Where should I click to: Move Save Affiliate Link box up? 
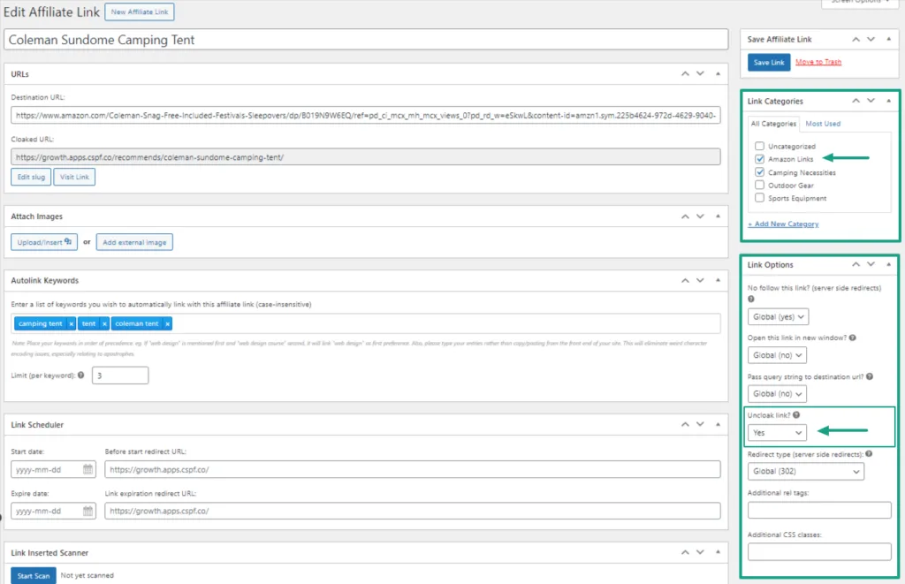click(x=856, y=39)
